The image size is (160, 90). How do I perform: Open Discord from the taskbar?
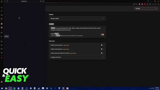[x=18, y=88]
